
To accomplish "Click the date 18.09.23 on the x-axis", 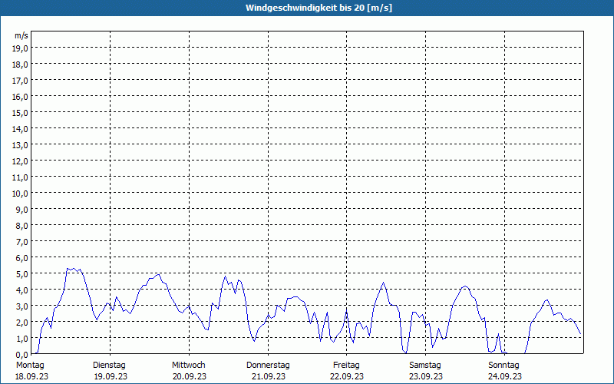I will pyautogui.click(x=31, y=376).
